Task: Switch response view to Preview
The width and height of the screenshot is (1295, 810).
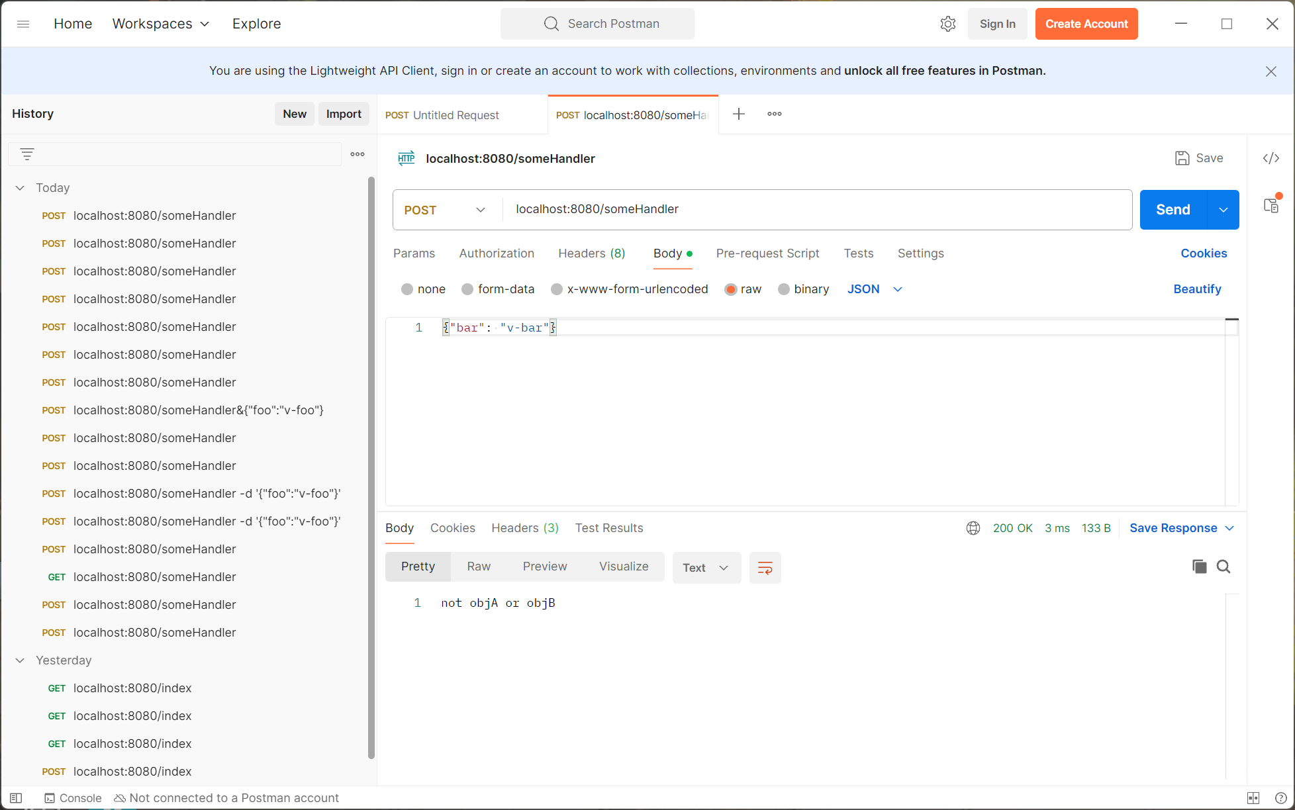Action: [x=545, y=566]
